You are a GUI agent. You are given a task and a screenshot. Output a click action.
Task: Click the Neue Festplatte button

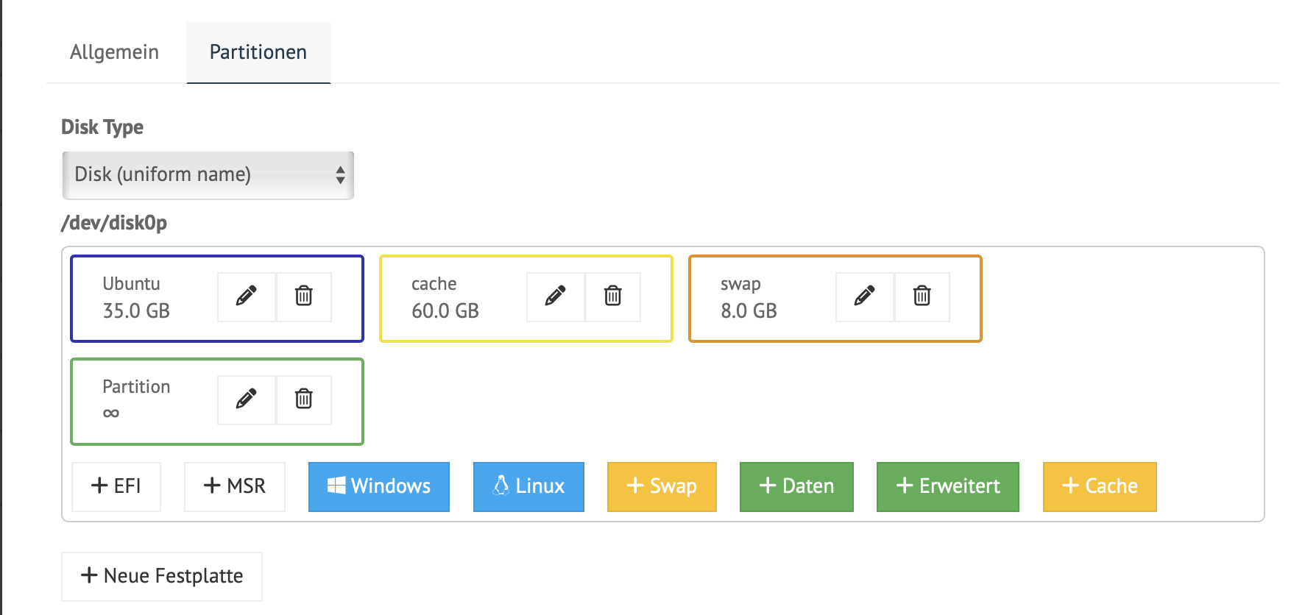pyautogui.click(x=162, y=576)
